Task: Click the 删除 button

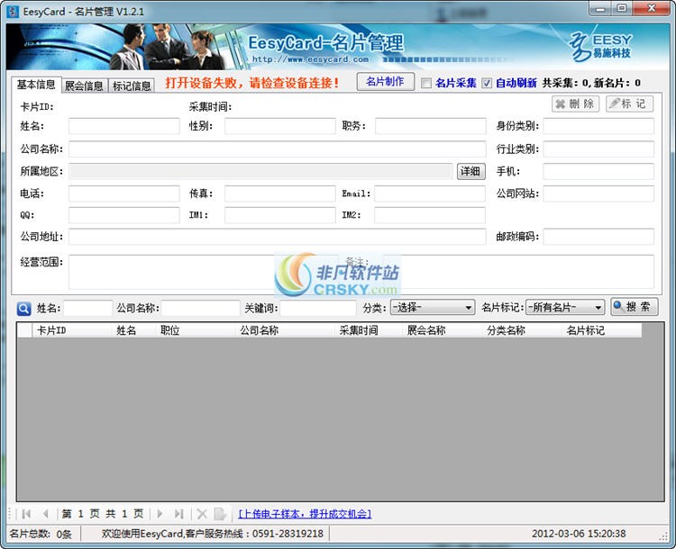Action: tap(576, 103)
